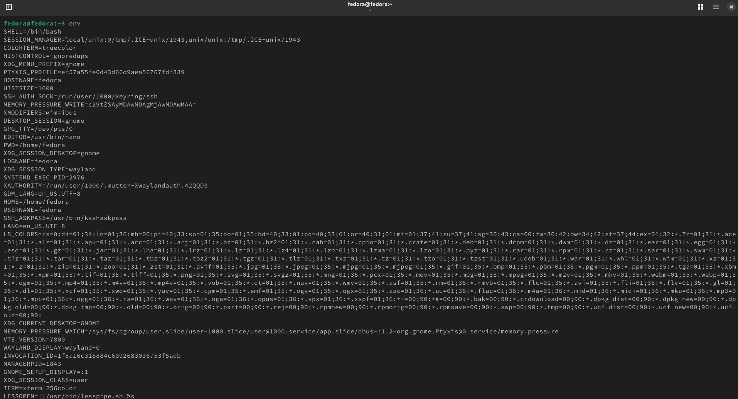Open the hamburger main menu
The width and height of the screenshot is (738, 399).
point(716,7)
